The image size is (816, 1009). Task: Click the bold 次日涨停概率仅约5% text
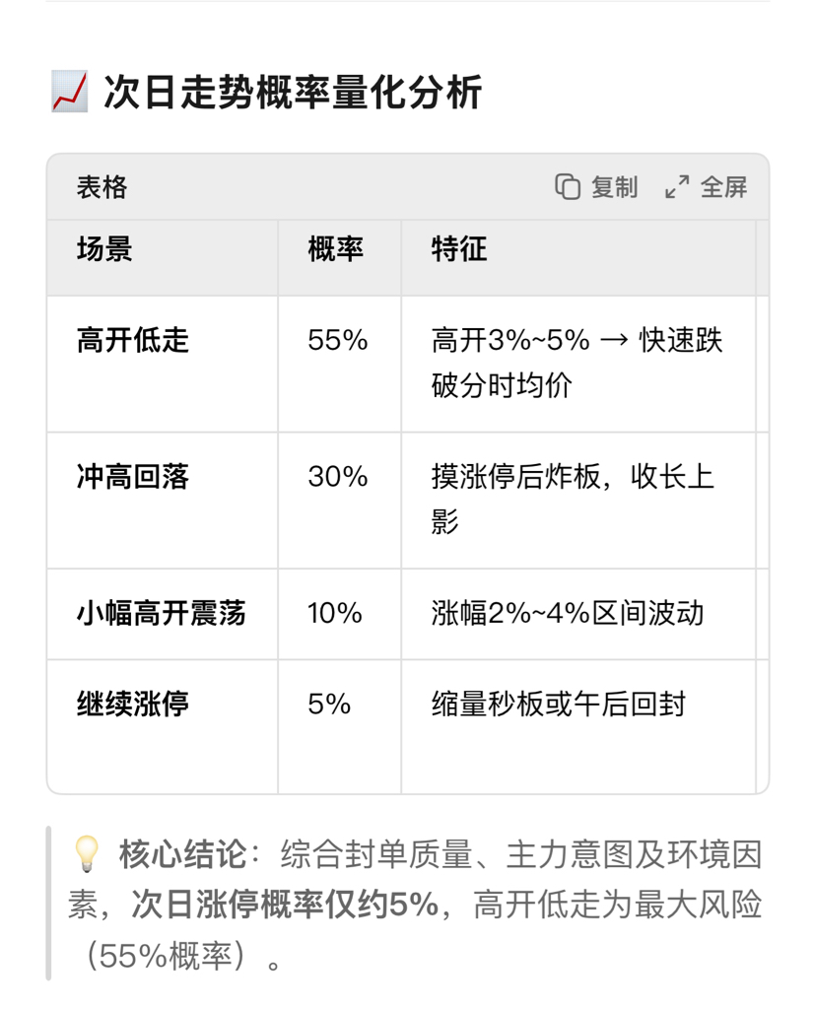pos(286,906)
